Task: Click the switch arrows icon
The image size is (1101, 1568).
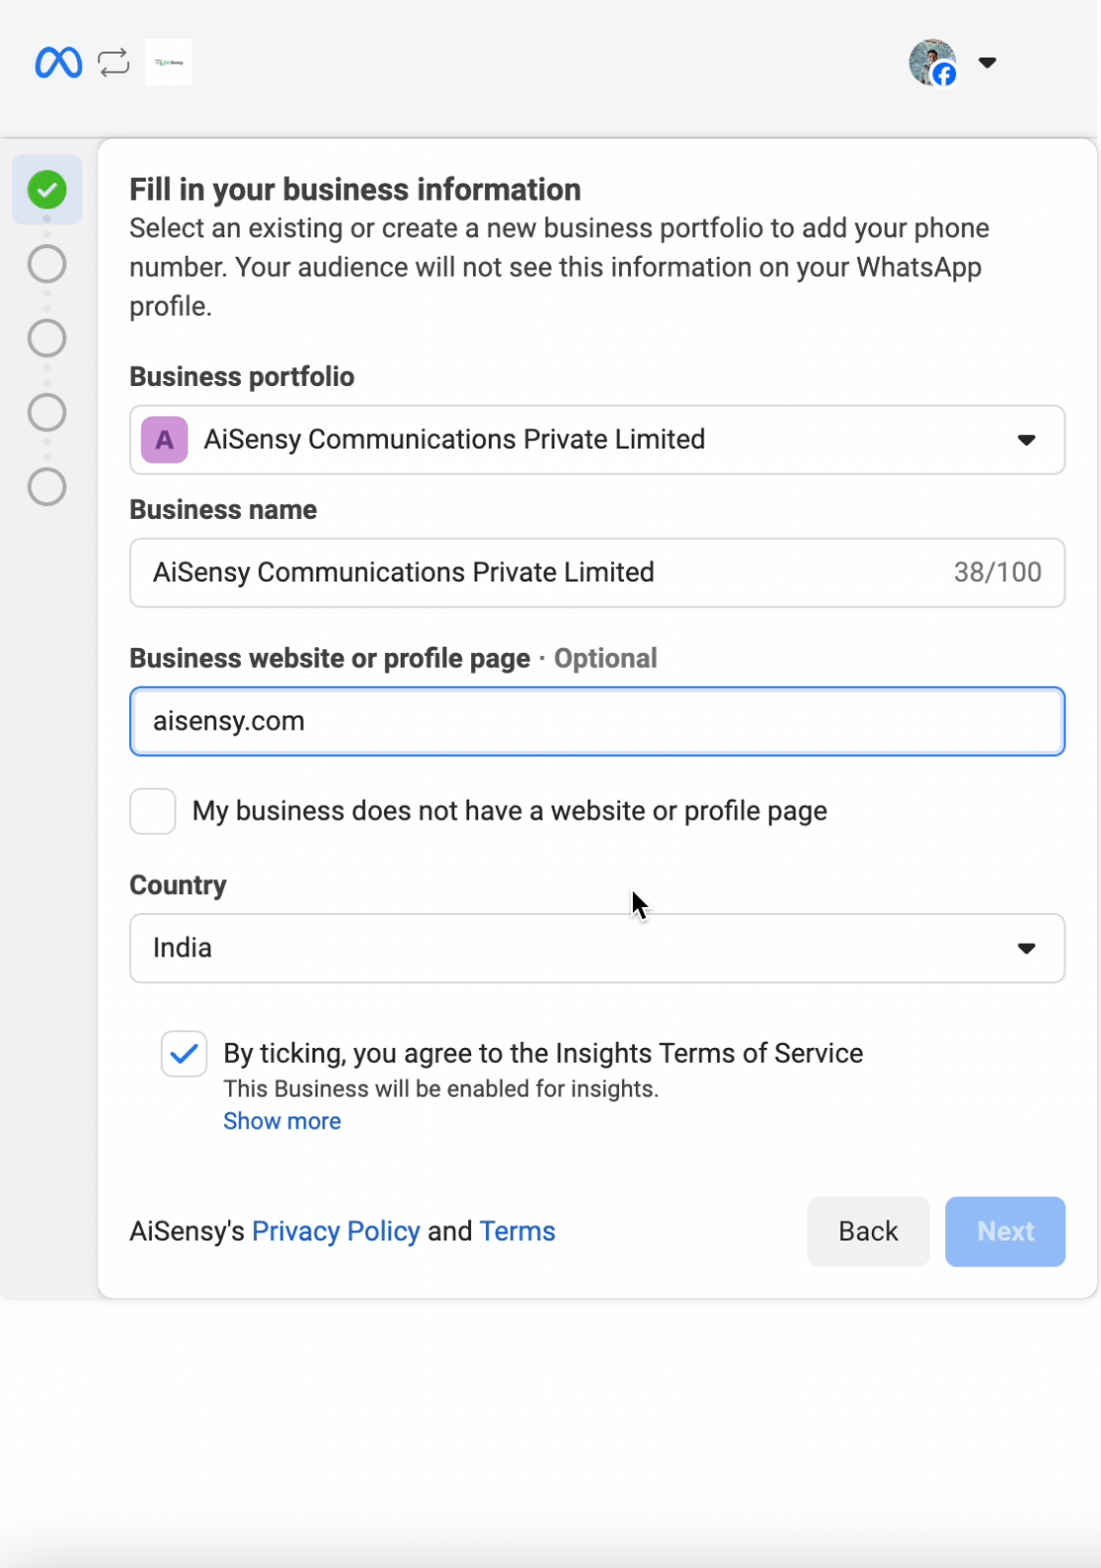Action: click(114, 63)
